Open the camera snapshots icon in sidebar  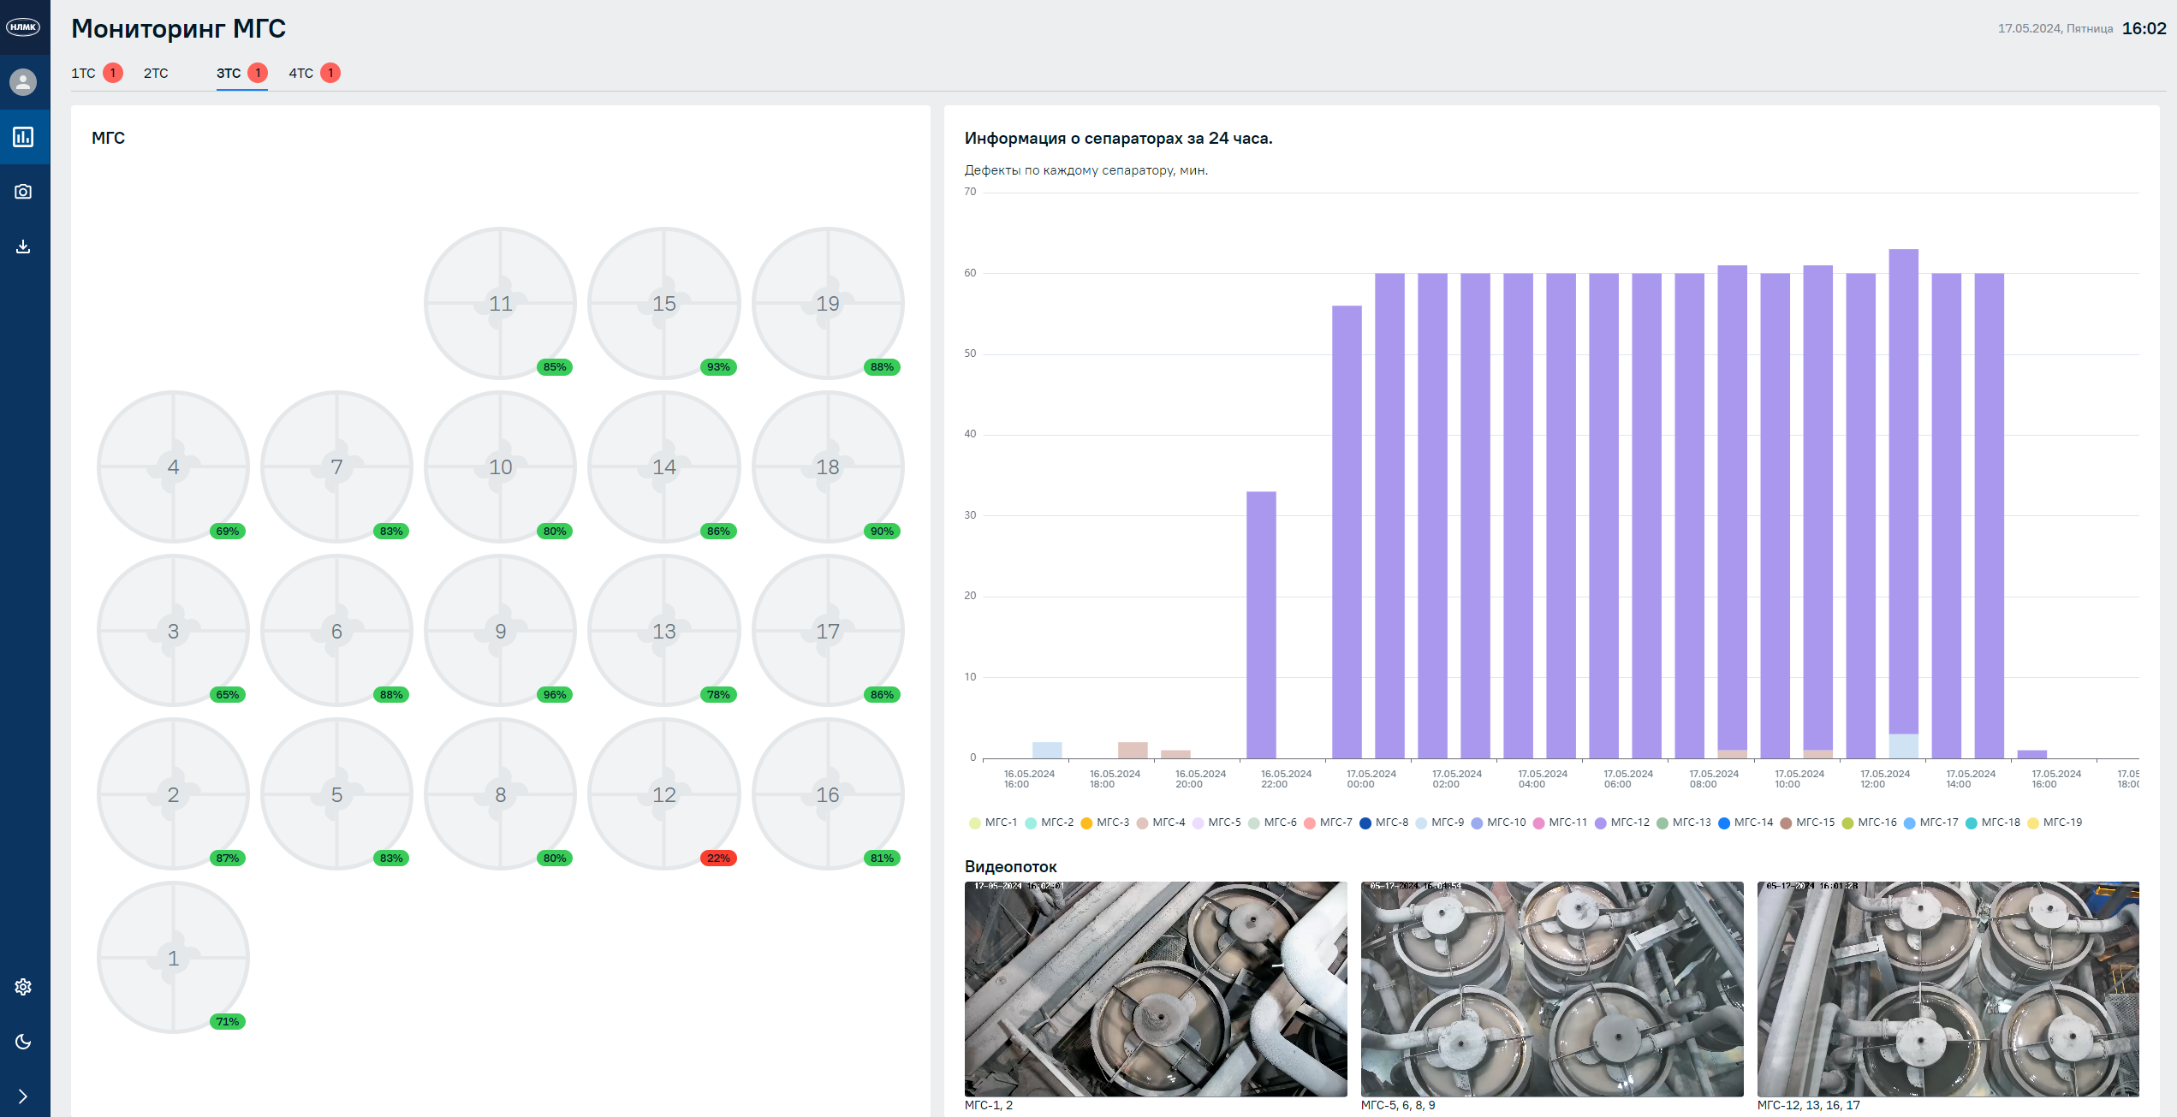[23, 192]
